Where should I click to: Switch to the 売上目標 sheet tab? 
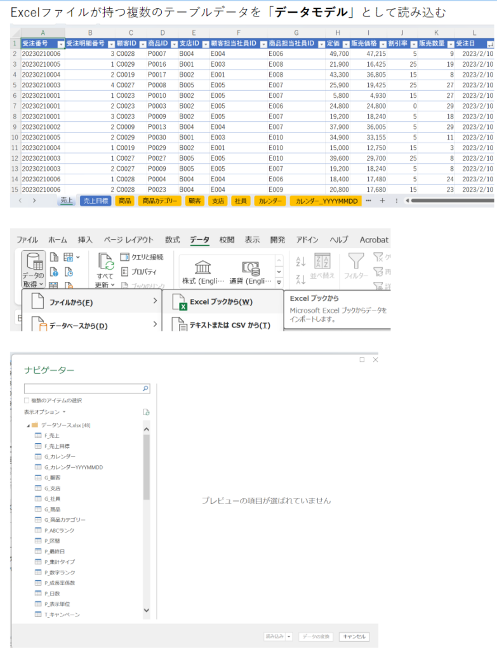pos(96,201)
